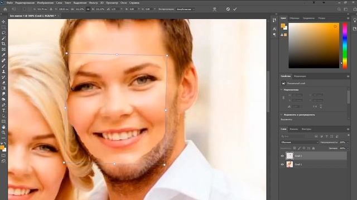Commit the transform with the checkmark
This screenshot has width=357, height=200.
coord(235,9)
